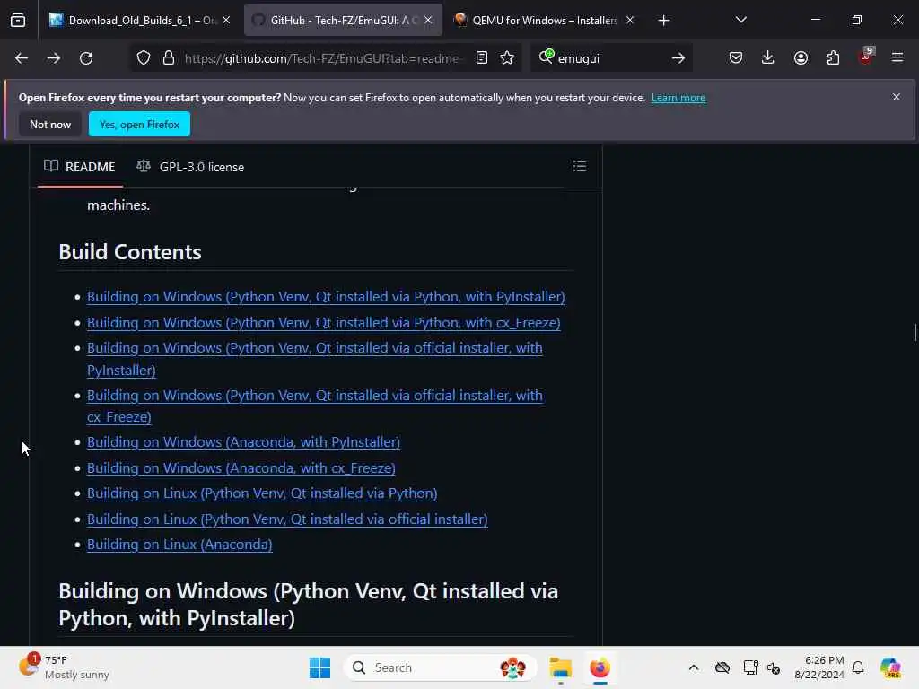The height and width of the screenshot is (689, 919).
Task: Bookmark this page with the star icon
Action: coord(507,58)
